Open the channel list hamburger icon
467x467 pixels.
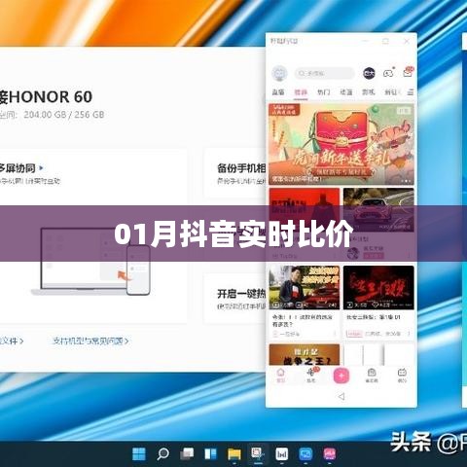[411, 92]
